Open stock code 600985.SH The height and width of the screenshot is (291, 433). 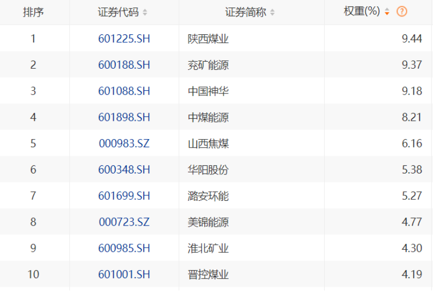tap(124, 248)
